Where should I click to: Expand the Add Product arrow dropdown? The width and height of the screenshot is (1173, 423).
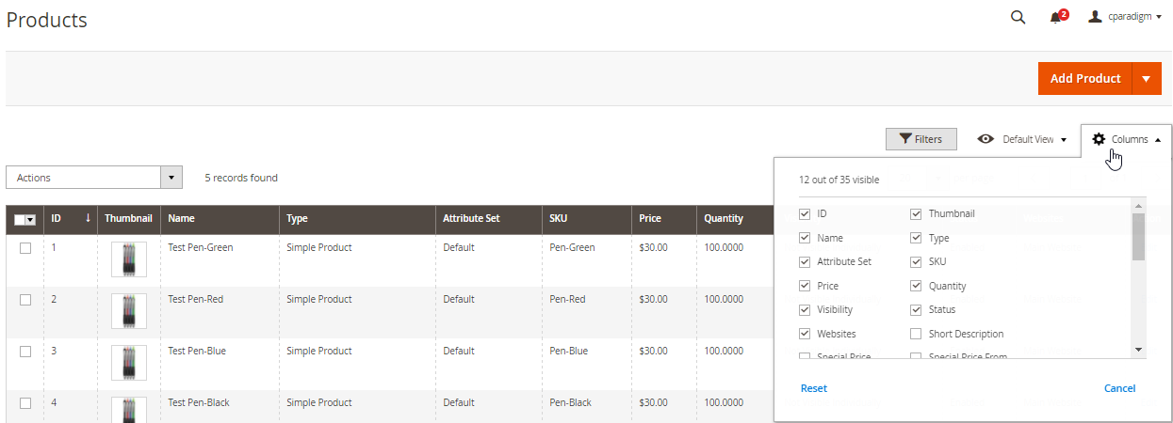pyautogui.click(x=1147, y=79)
